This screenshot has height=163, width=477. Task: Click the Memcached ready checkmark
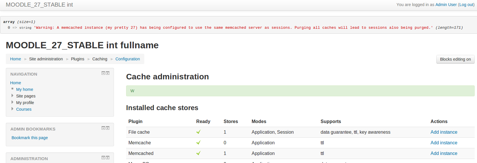point(198,153)
